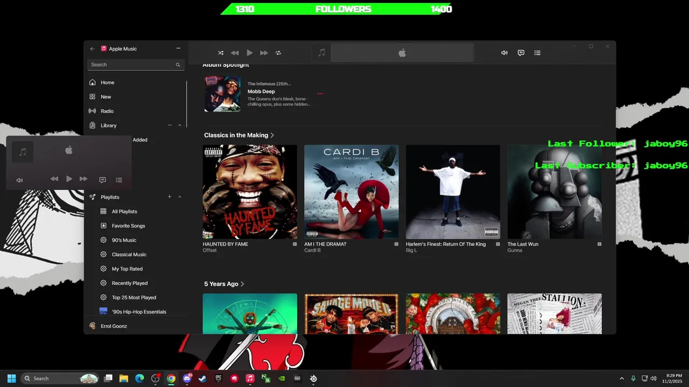The width and height of the screenshot is (689, 387).
Task: Click the Big L artist link
Action: click(411, 250)
